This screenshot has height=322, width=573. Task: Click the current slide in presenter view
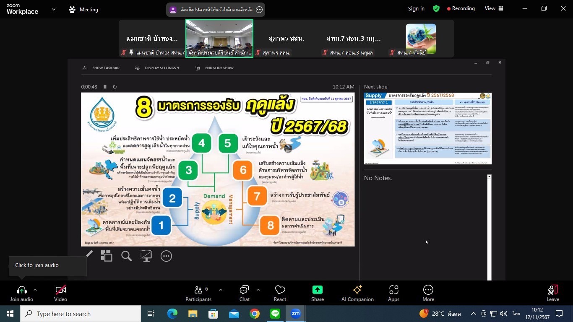coord(218,169)
